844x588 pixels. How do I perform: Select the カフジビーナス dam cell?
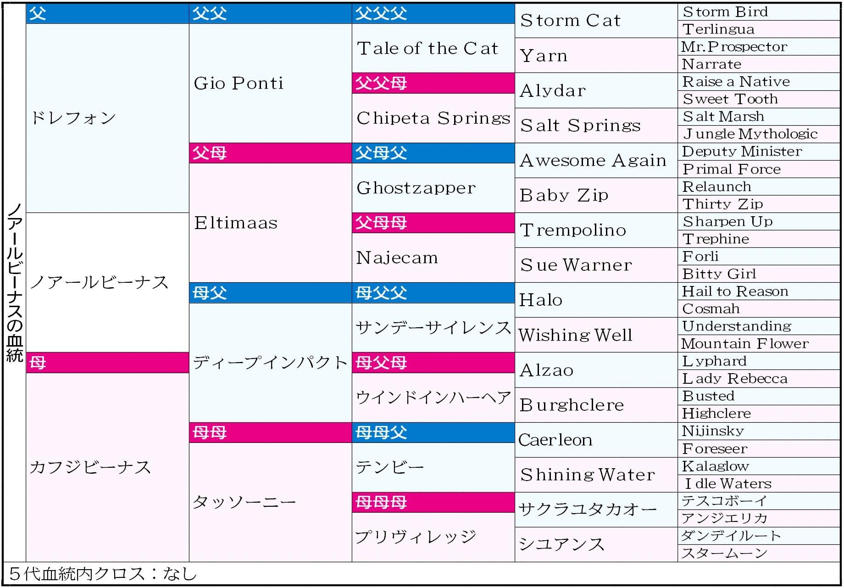point(90,467)
